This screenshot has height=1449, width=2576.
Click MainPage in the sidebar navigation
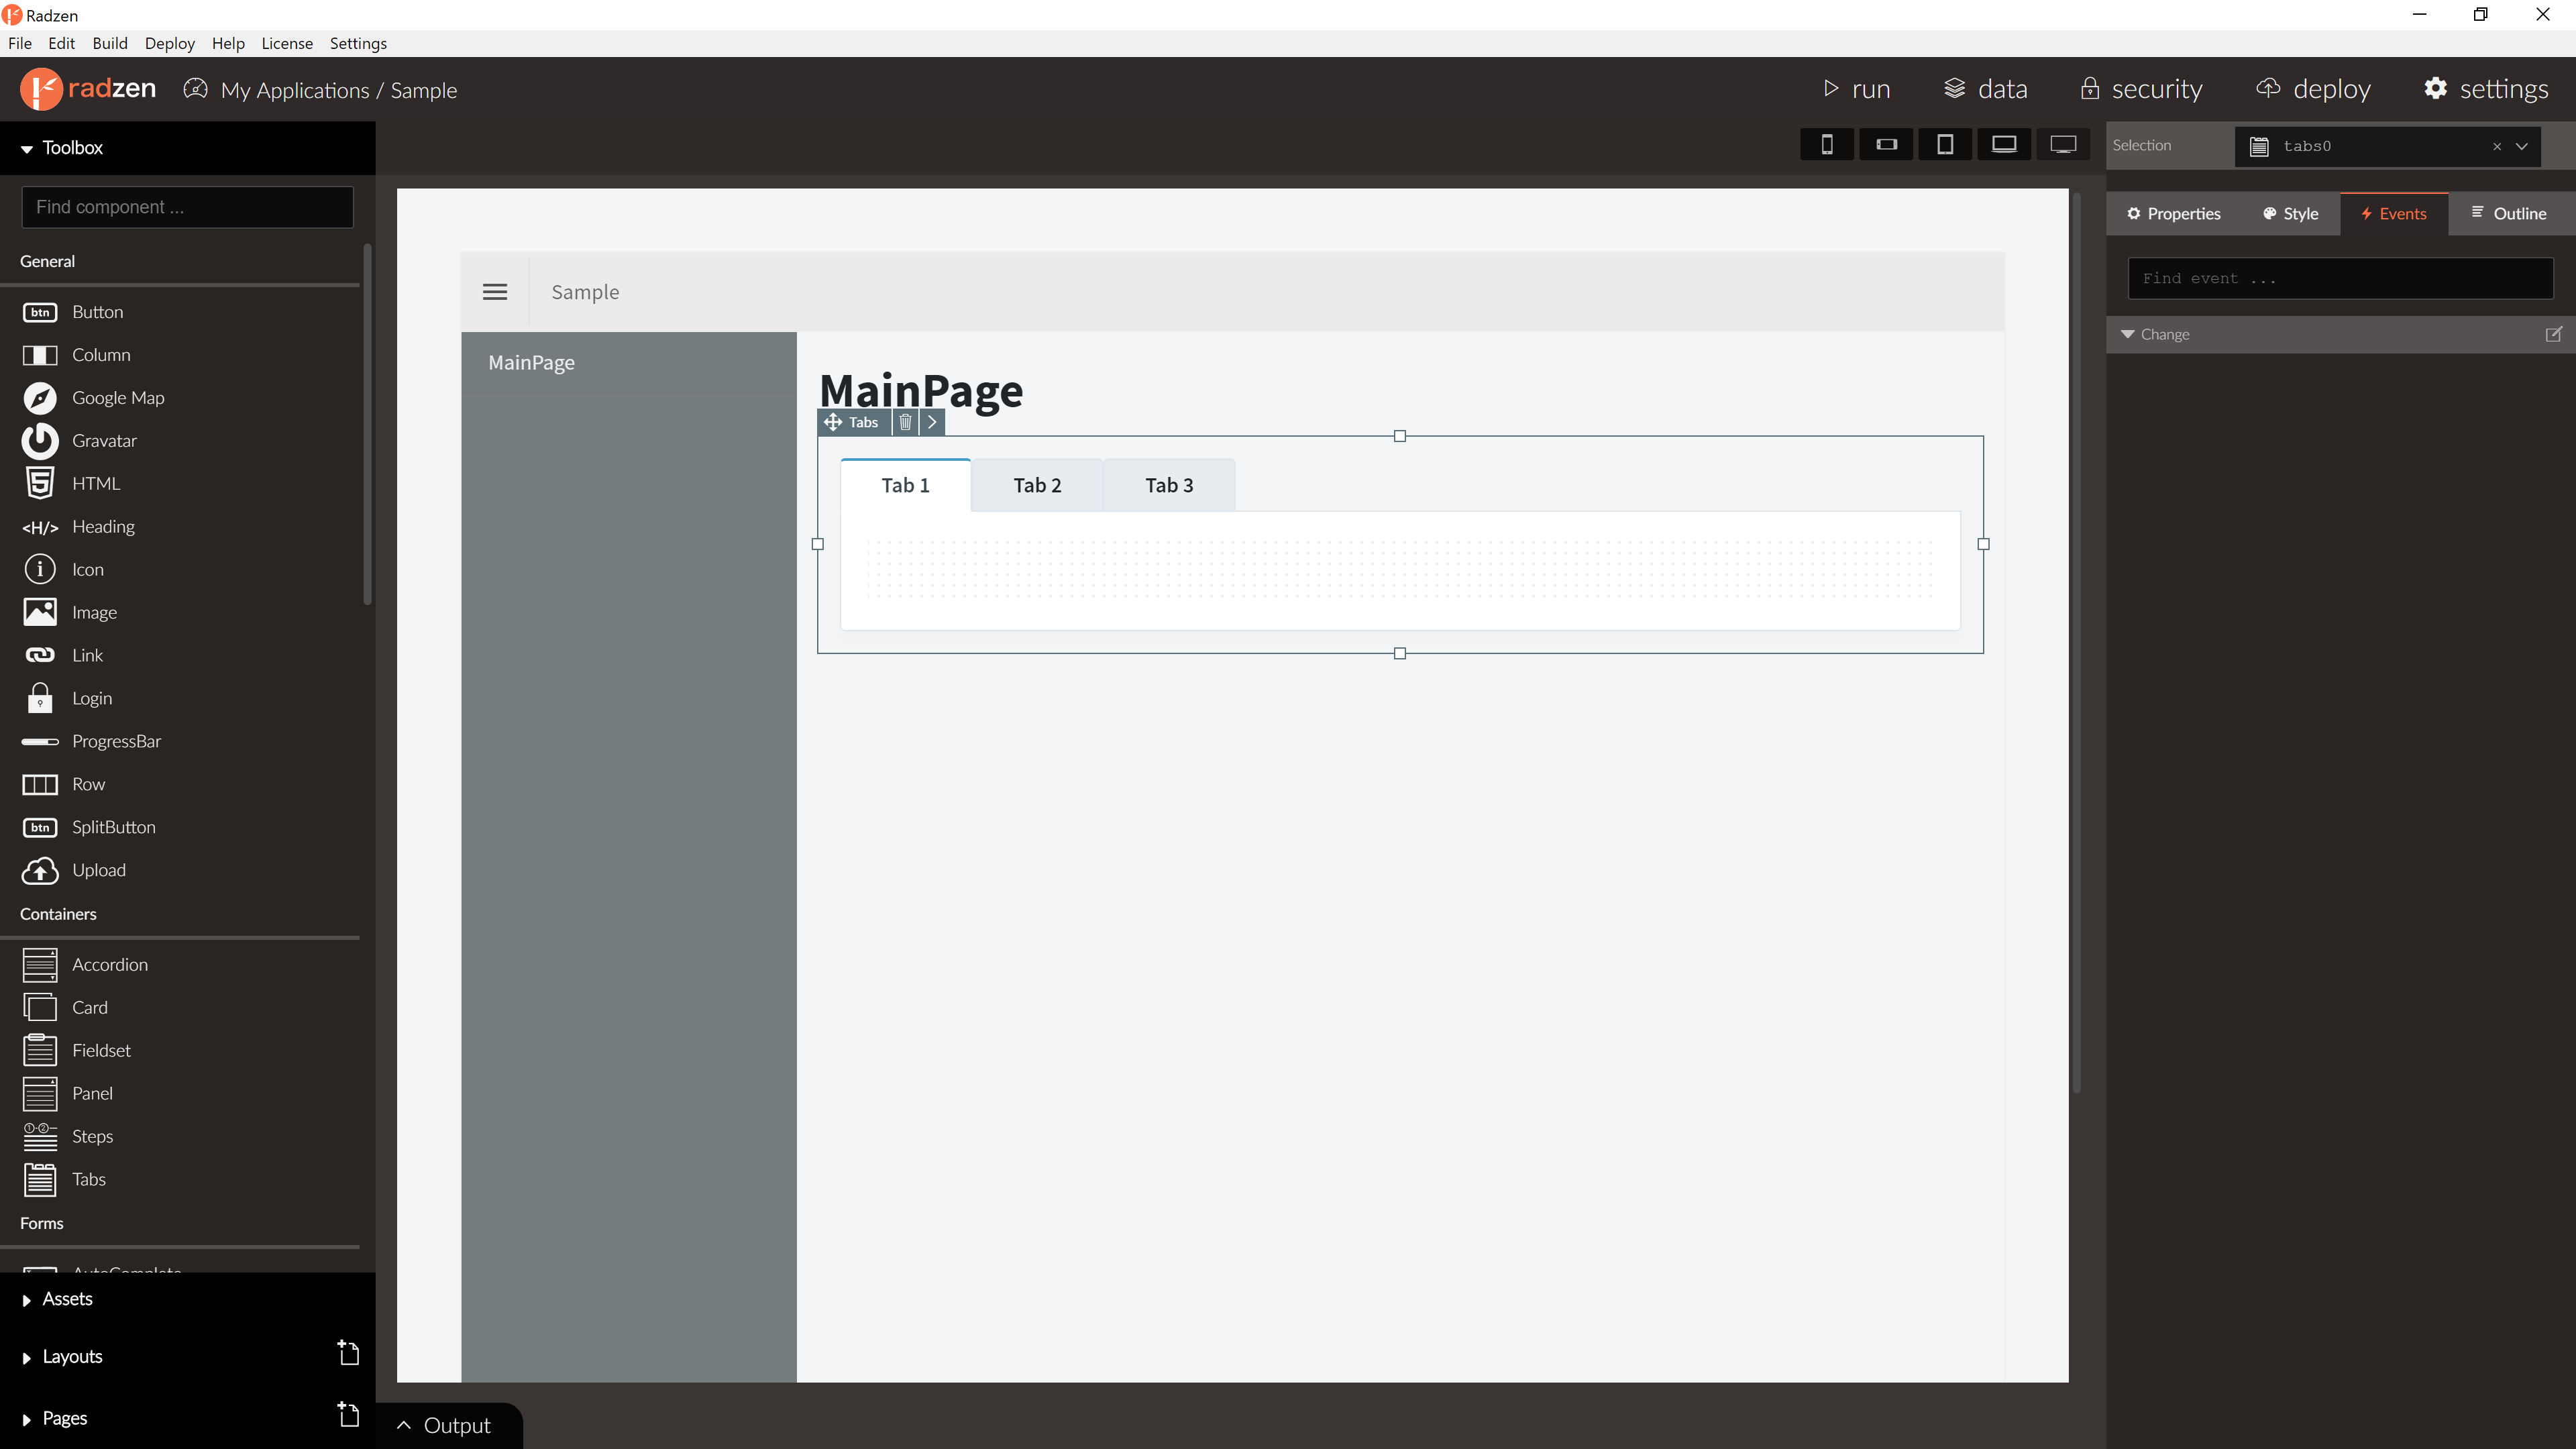coord(531,363)
